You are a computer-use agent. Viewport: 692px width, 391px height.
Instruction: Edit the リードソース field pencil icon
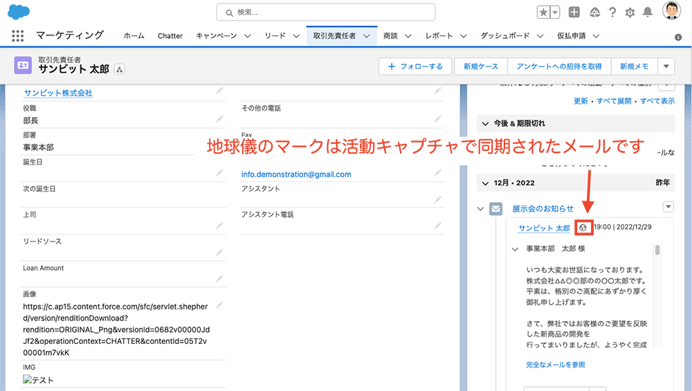[219, 253]
